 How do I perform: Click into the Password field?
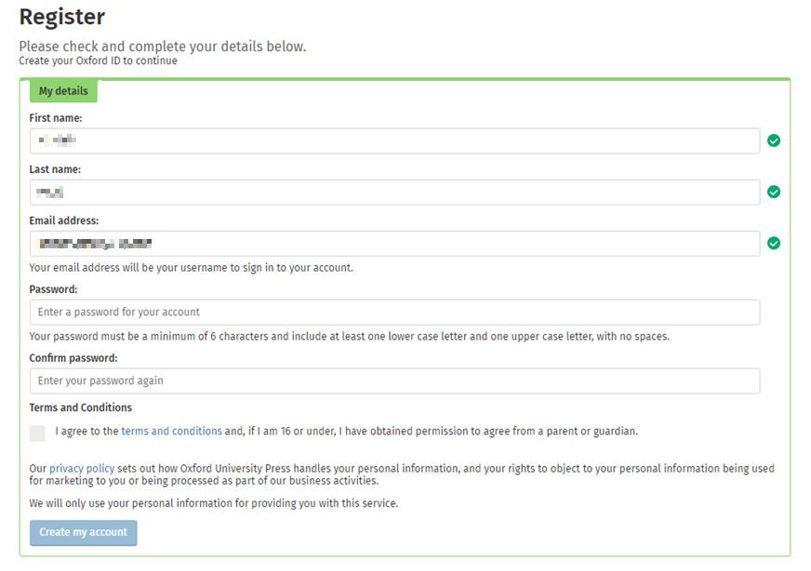click(x=394, y=312)
